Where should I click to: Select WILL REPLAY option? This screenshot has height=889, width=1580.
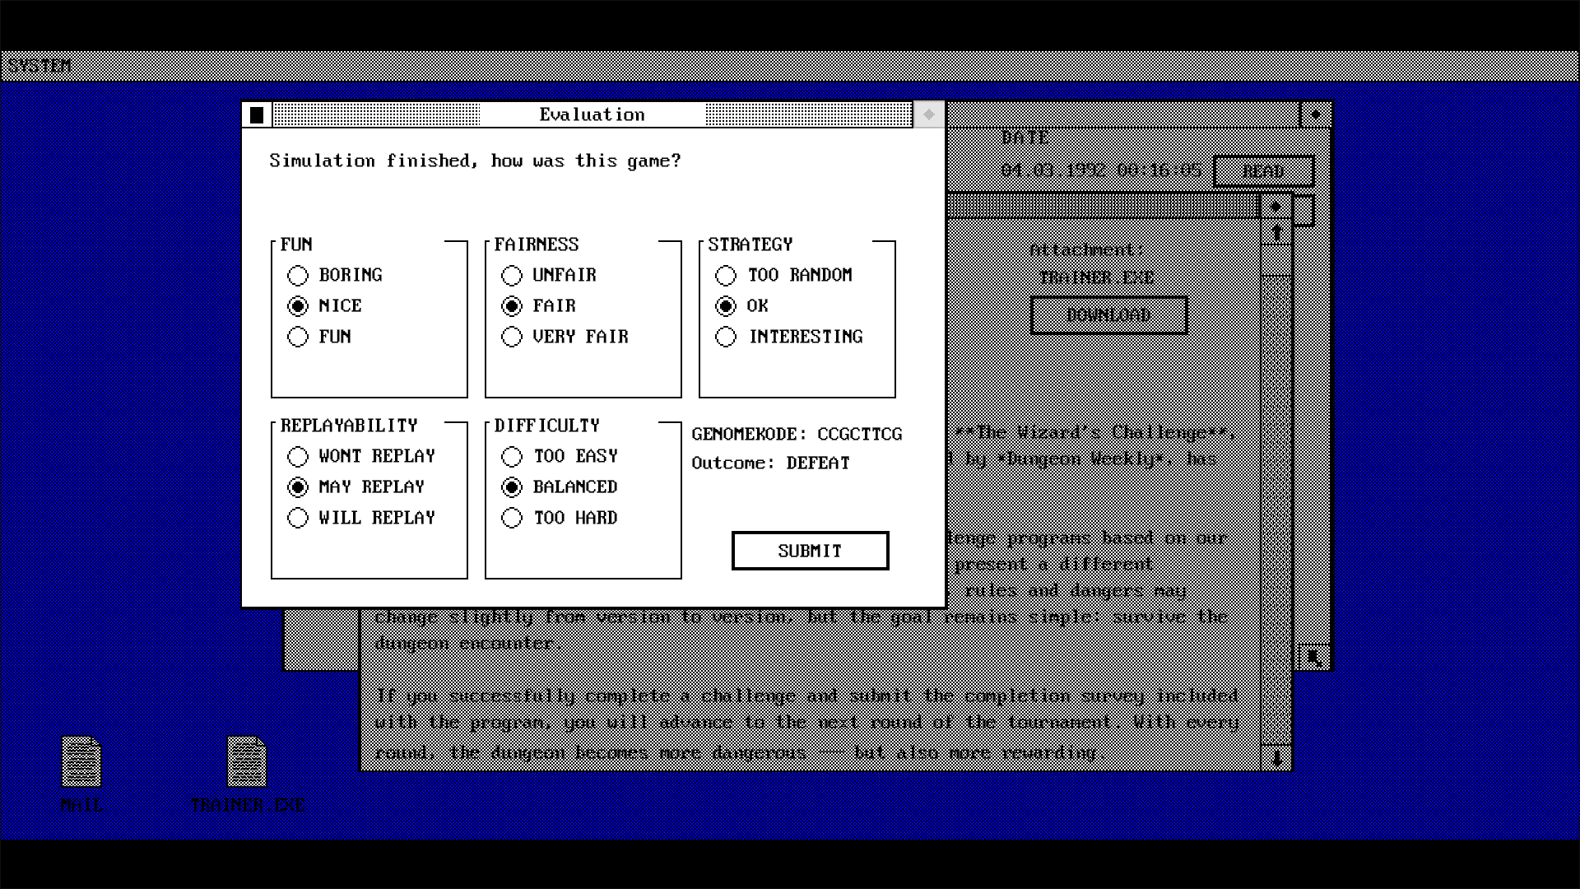(x=298, y=518)
